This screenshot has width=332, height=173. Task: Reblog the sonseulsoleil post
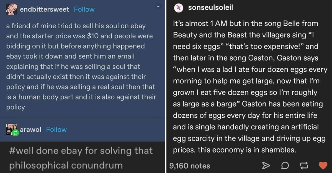304,166
